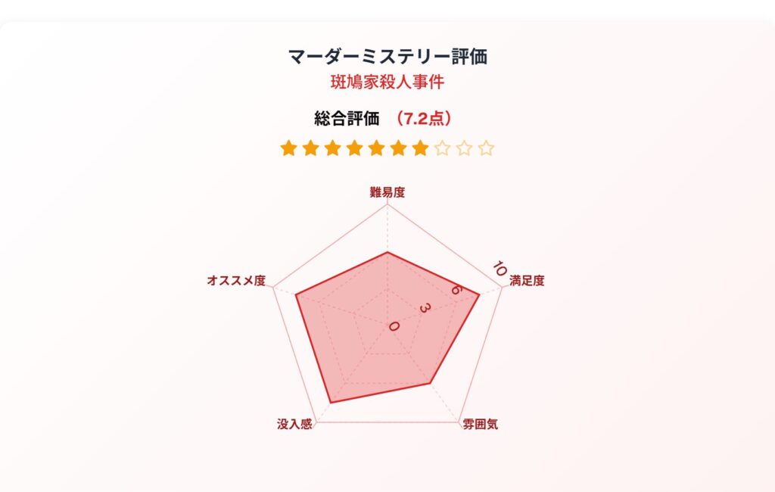
Task: Click the 難易度 axis label
Action: point(387,192)
